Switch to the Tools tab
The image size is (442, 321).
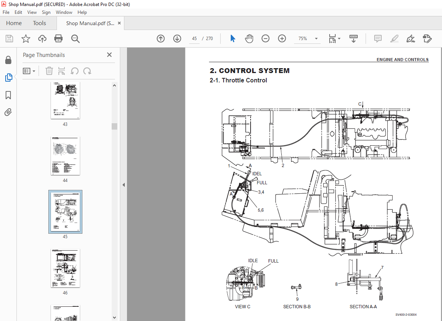[x=39, y=23]
